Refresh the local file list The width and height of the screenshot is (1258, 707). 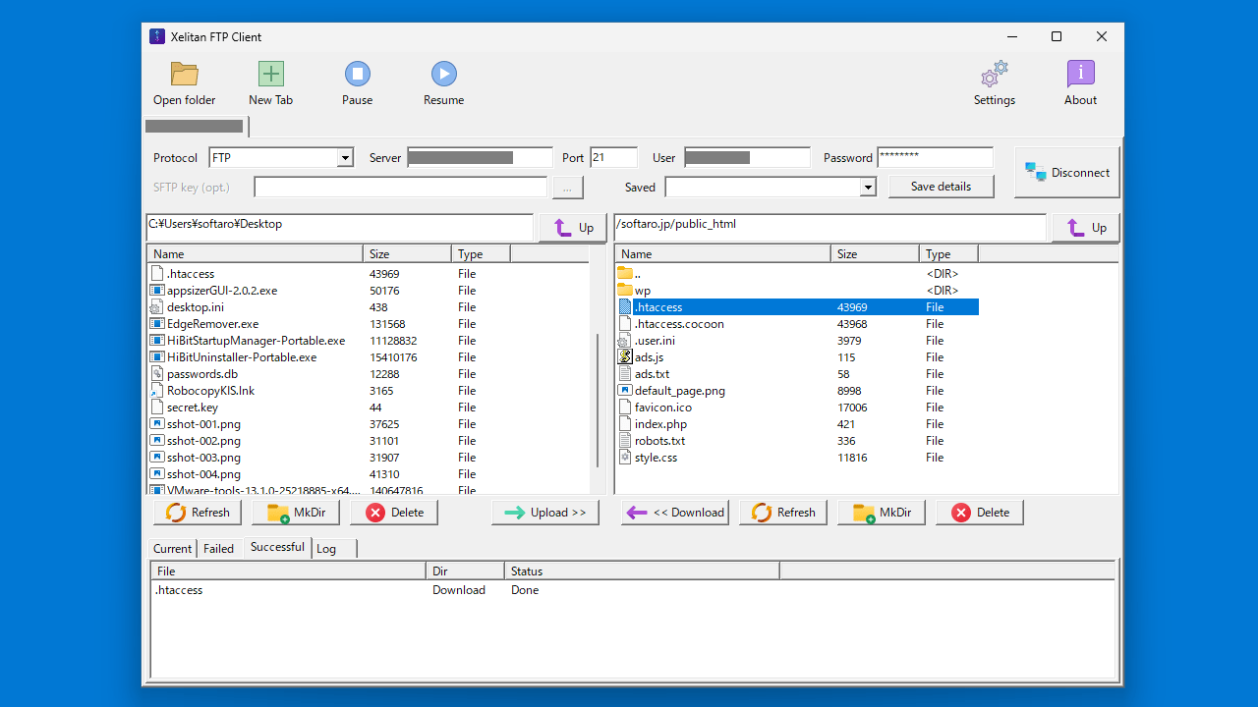(x=198, y=513)
